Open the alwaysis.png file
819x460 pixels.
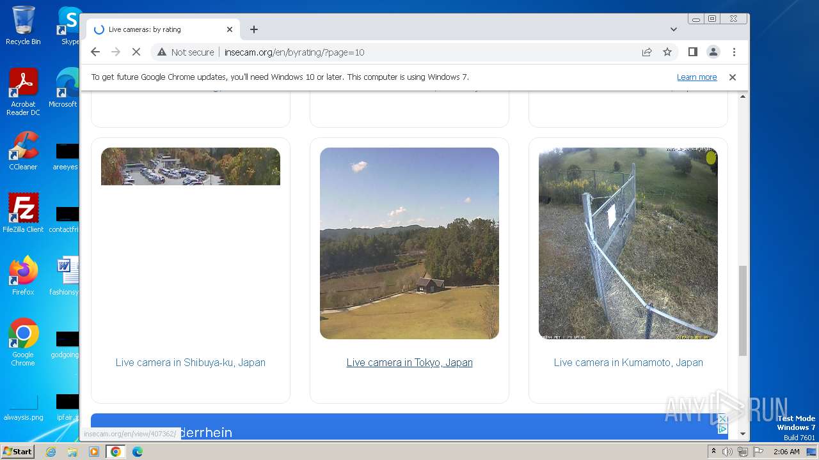[23, 408]
